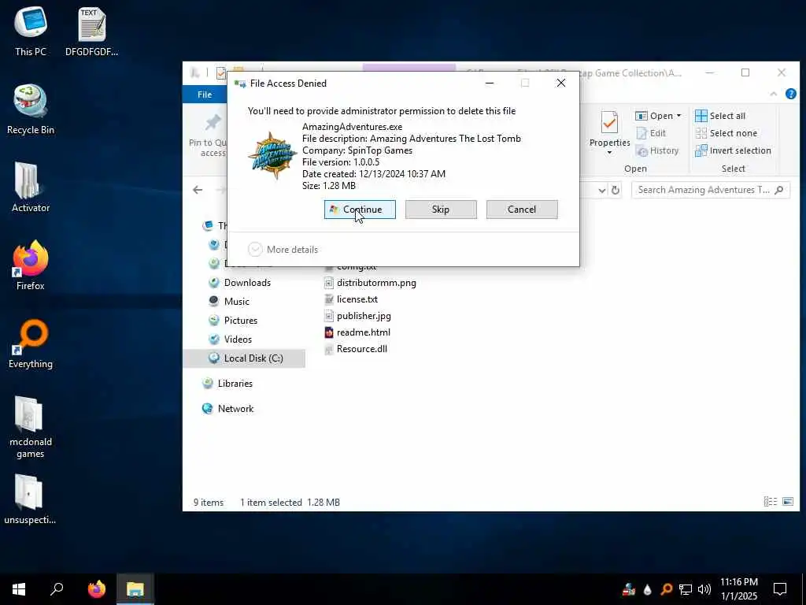The height and width of the screenshot is (605, 806).
Task: Click the Properties checkmark in title bar toolbar
Action: click(x=220, y=73)
